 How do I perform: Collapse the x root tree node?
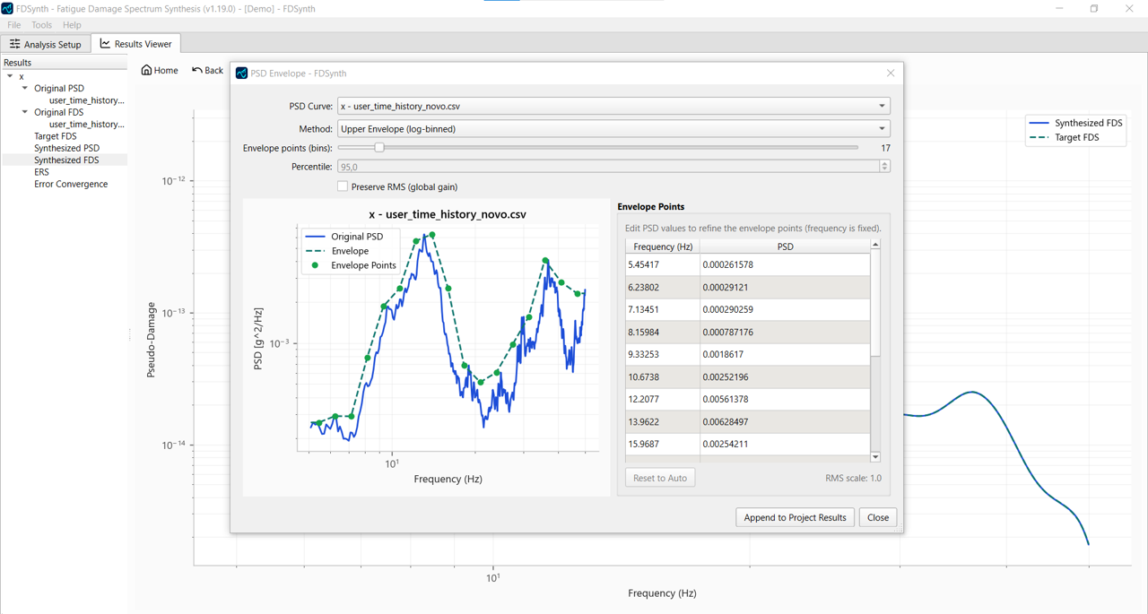(x=11, y=76)
